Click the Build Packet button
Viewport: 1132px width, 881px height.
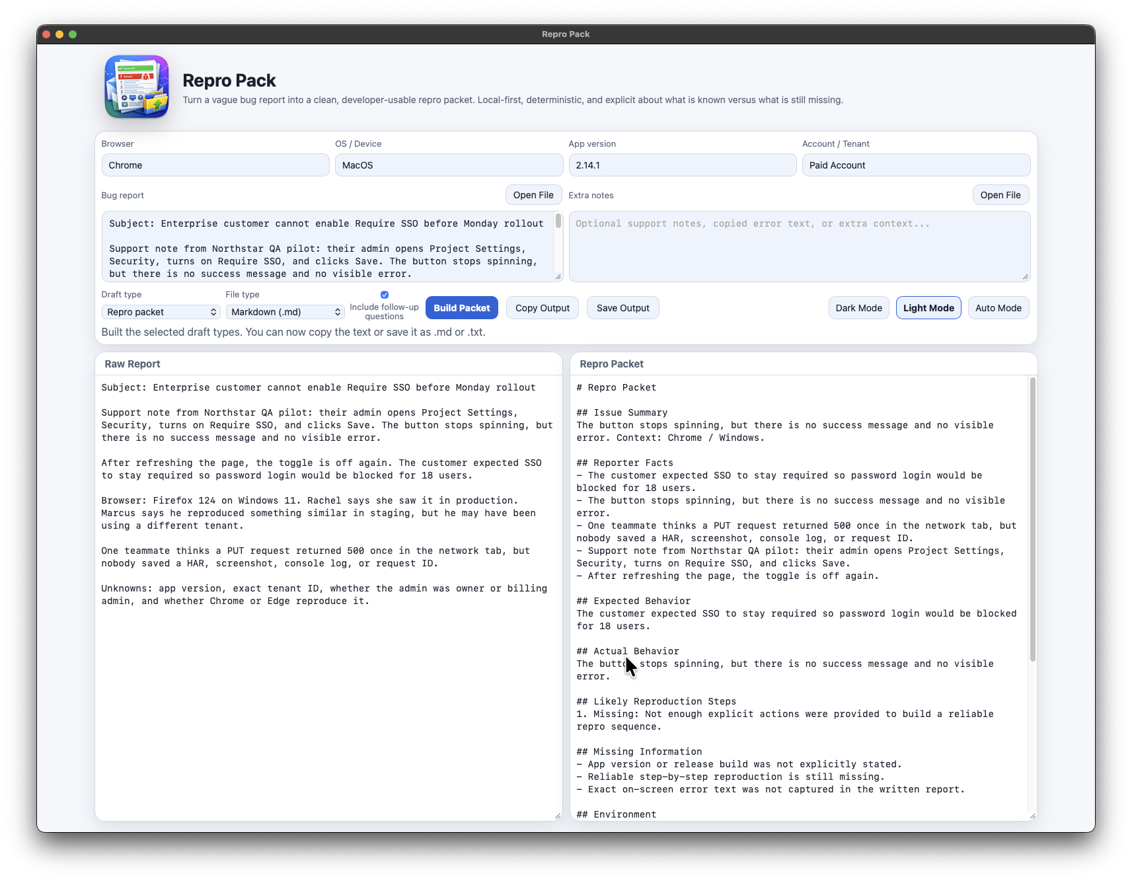pyautogui.click(x=462, y=308)
